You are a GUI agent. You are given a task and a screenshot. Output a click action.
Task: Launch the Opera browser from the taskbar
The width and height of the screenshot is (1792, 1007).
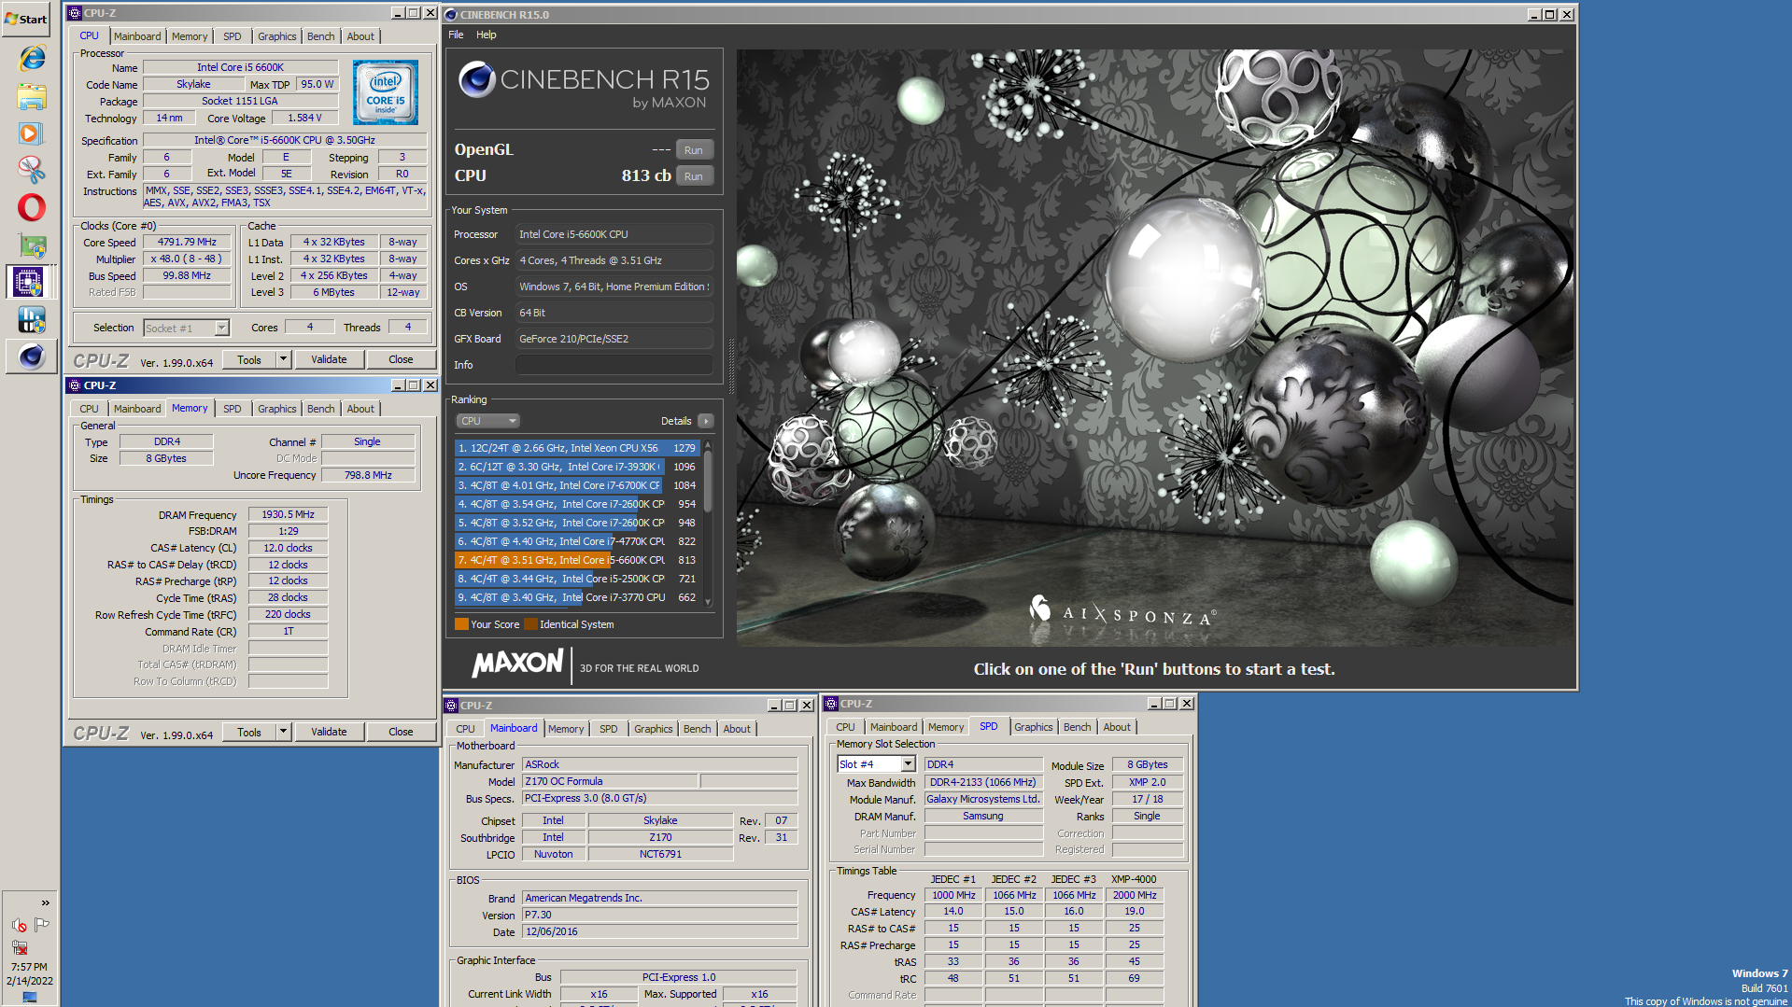pyautogui.click(x=32, y=207)
